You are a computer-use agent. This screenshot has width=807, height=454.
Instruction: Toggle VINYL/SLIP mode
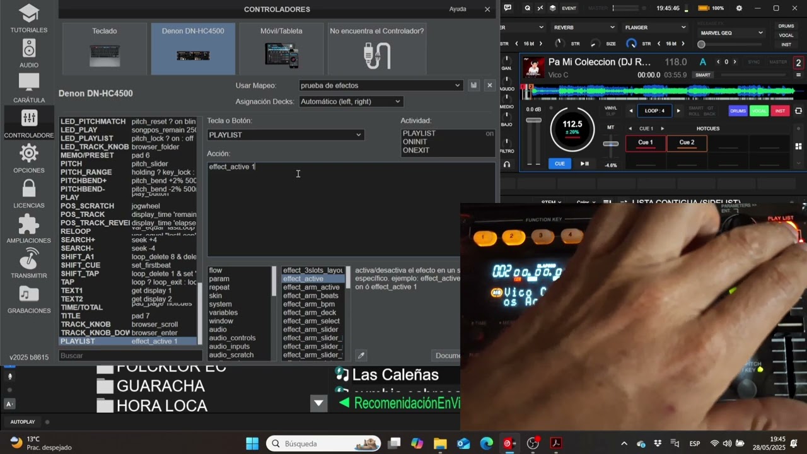610,110
